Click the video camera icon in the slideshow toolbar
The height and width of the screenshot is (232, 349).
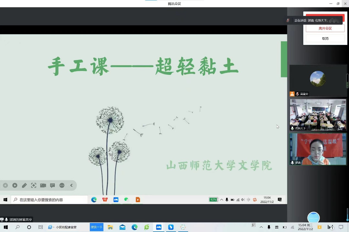(43, 185)
